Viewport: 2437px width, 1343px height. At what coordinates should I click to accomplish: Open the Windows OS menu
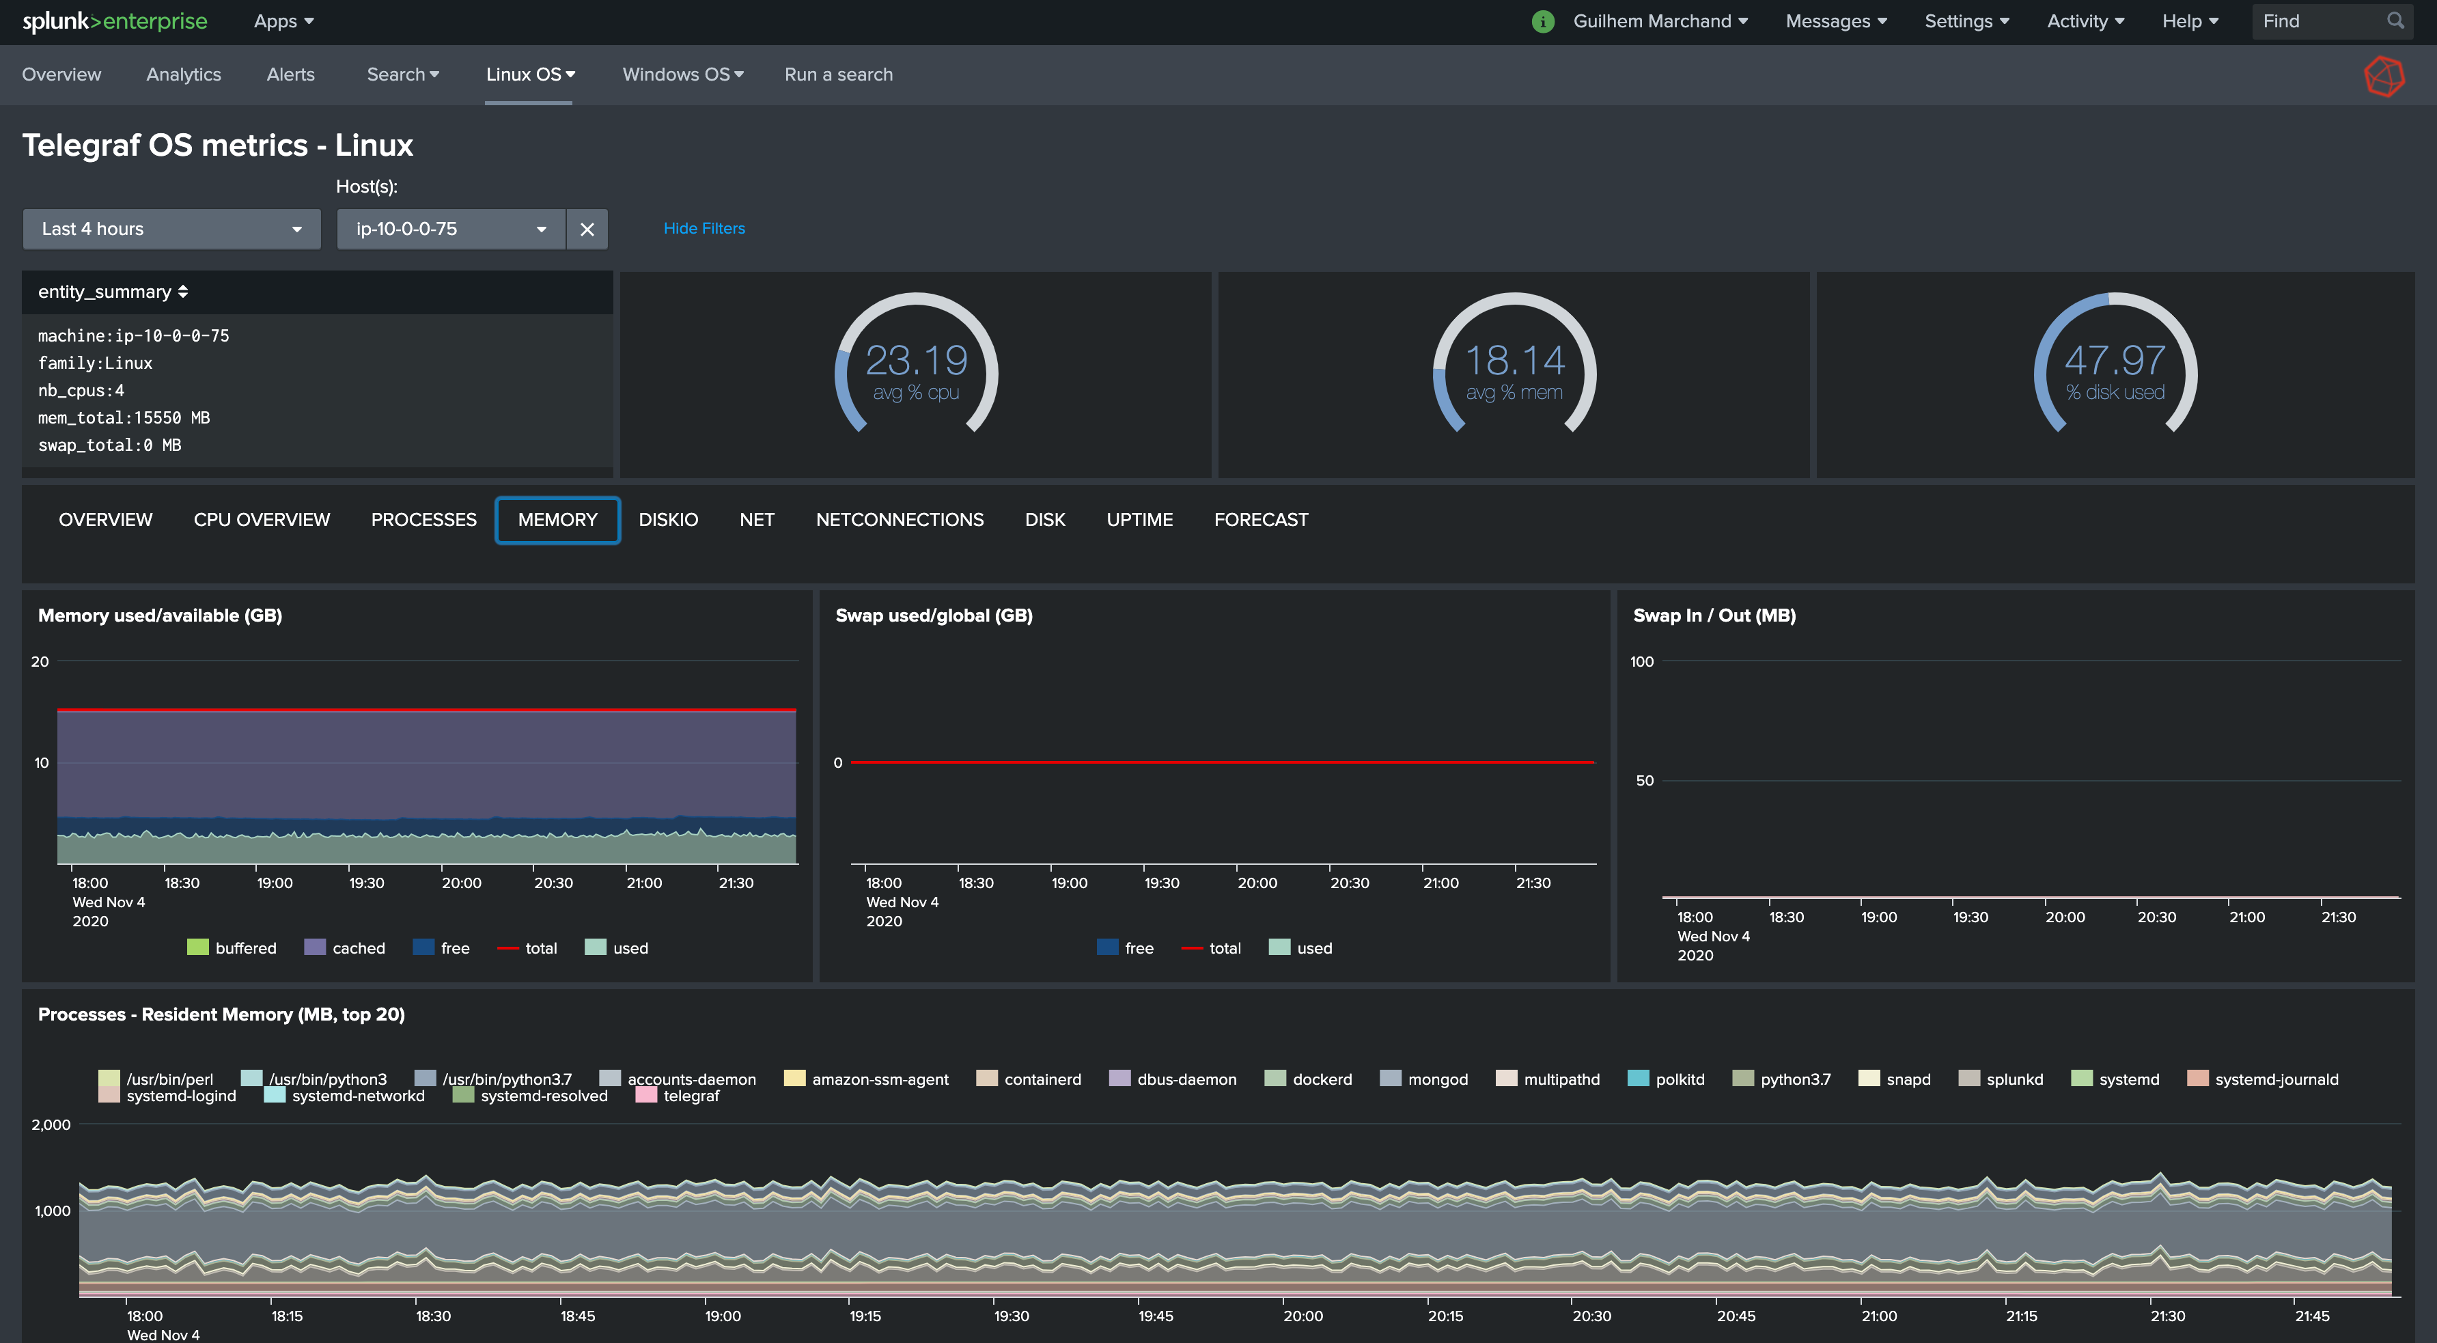coord(682,74)
